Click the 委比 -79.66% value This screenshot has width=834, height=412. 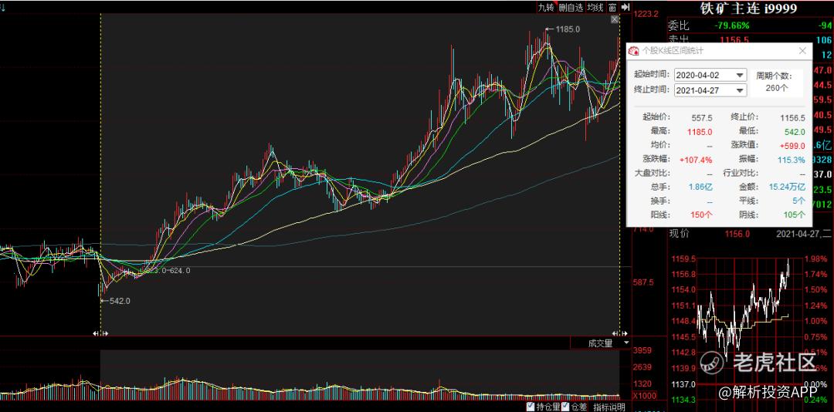point(731,25)
